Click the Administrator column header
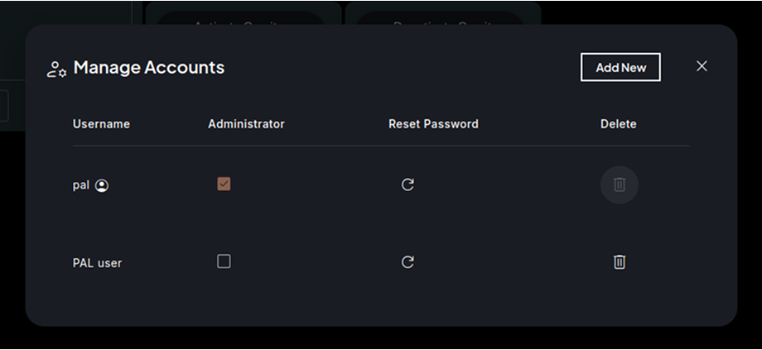 (x=246, y=124)
